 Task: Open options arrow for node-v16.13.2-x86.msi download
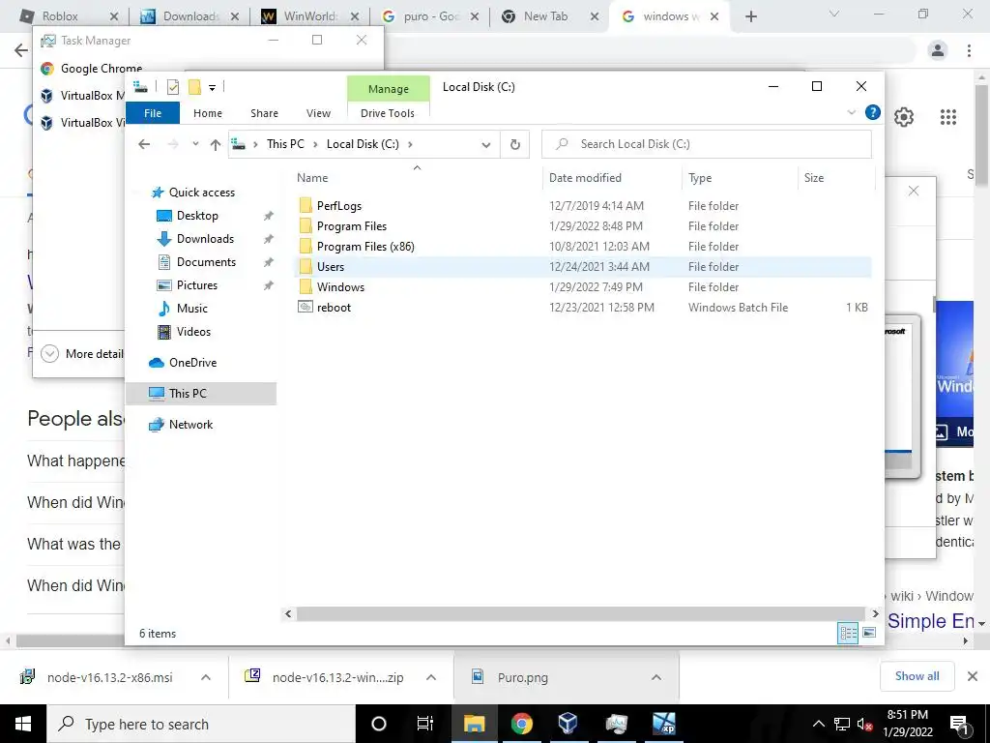206,677
